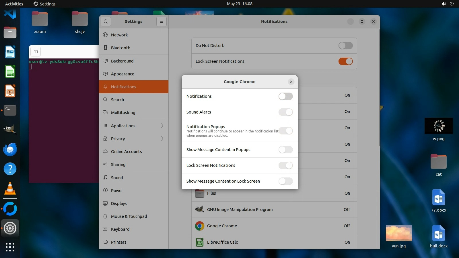Open the system volume and power menu

coord(448,4)
